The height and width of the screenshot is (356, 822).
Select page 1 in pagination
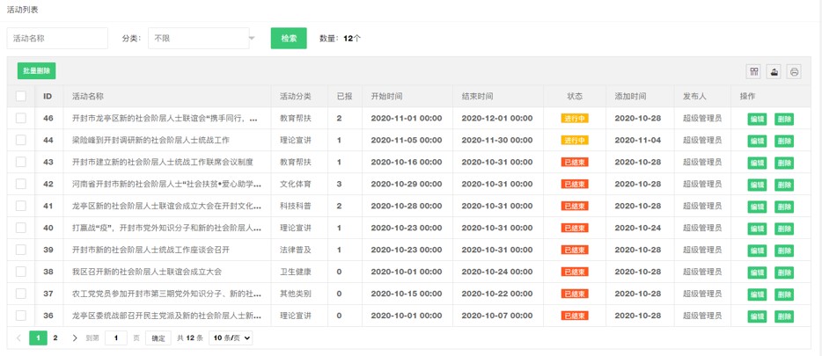pos(38,338)
